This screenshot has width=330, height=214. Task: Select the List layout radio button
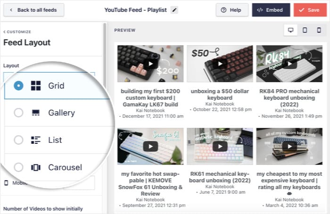18,140
